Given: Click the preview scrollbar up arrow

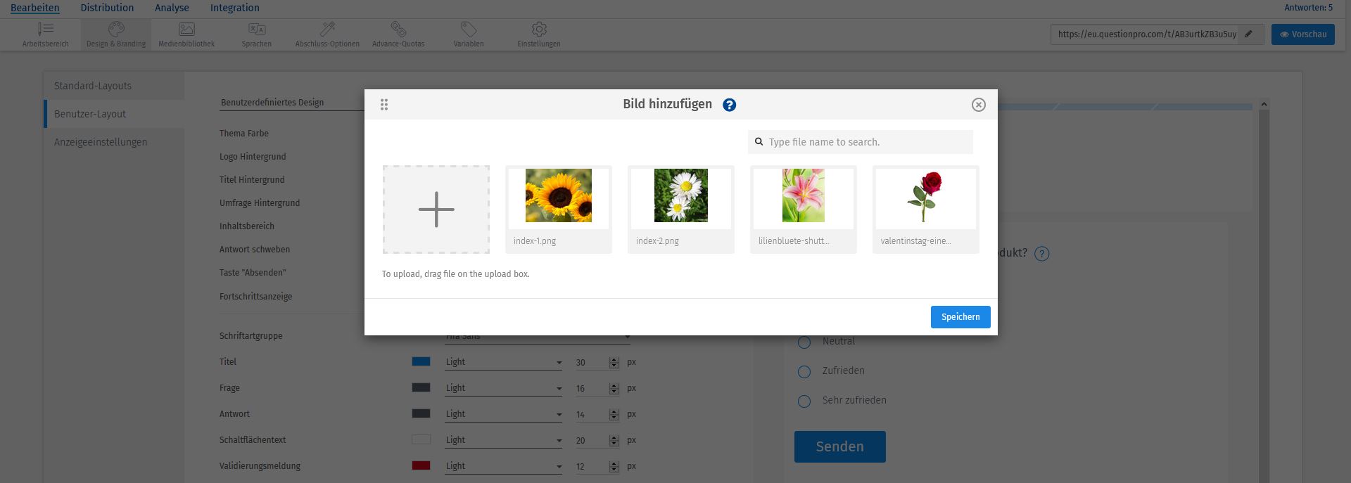Looking at the screenshot, I should coord(1264,104).
